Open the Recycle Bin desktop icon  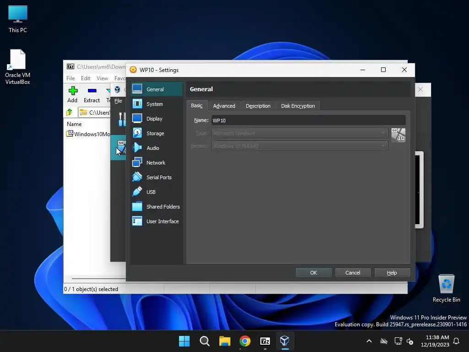click(446, 288)
